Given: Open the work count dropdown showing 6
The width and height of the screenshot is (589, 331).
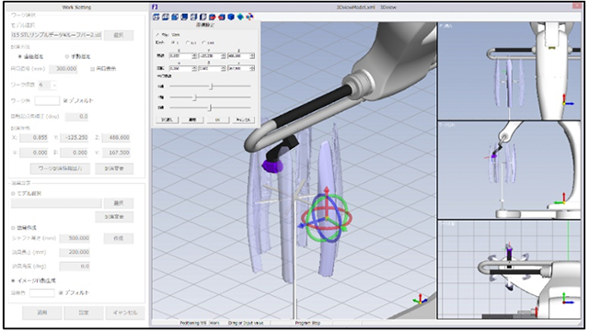Looking at the screenshot, I should click(x=47, y=86).
